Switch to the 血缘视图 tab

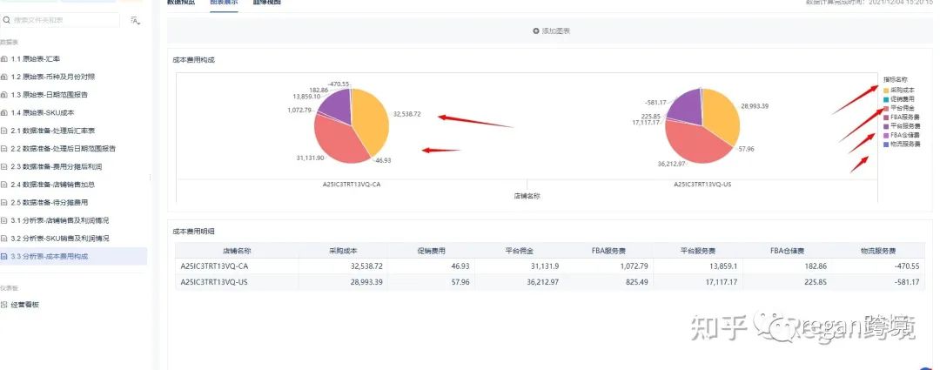click(x=267, y=3)
